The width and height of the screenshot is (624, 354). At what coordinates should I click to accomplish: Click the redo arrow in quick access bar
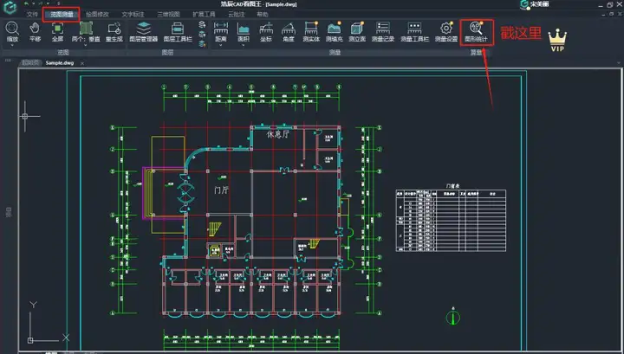pyautogui.click(x=41, y=3)
